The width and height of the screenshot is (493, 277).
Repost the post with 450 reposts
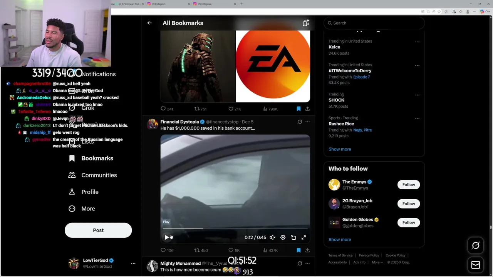point(201,250)
